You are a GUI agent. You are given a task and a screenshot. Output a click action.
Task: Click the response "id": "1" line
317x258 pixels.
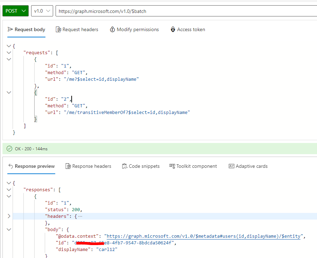coord(58,203)
